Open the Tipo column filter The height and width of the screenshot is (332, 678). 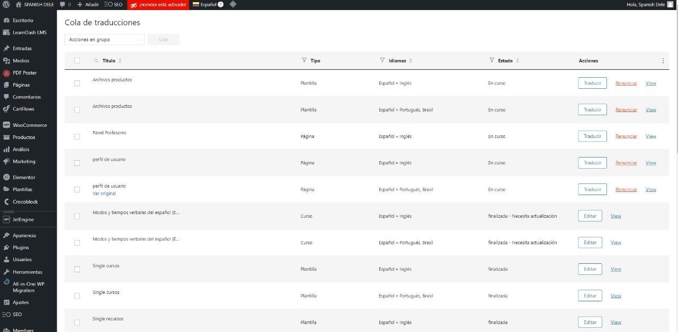click(x=304, y=60)
